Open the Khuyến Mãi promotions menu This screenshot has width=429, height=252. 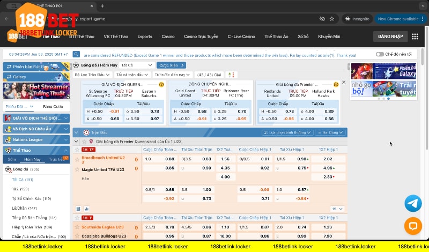coord(329,36)
